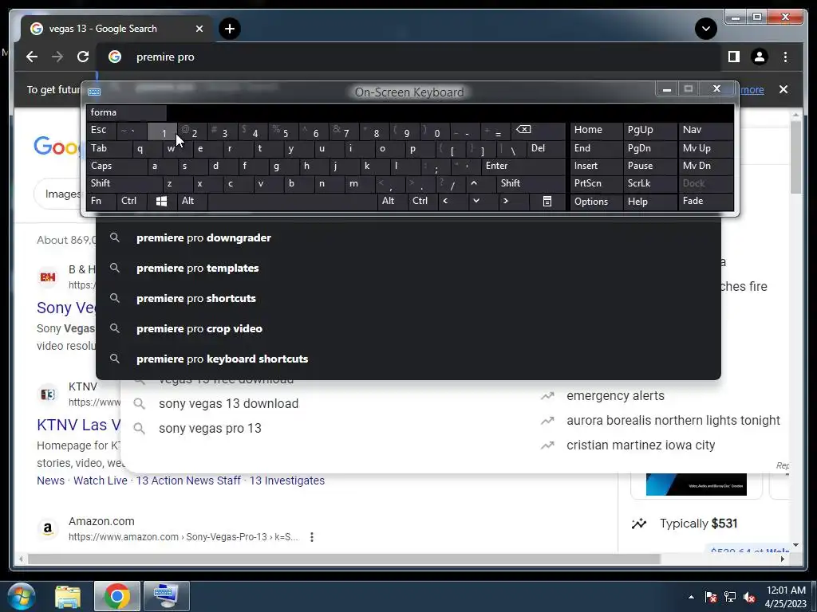Click the Fade key
Viewport: 817px width, 612px height.
tap(706, 202)
